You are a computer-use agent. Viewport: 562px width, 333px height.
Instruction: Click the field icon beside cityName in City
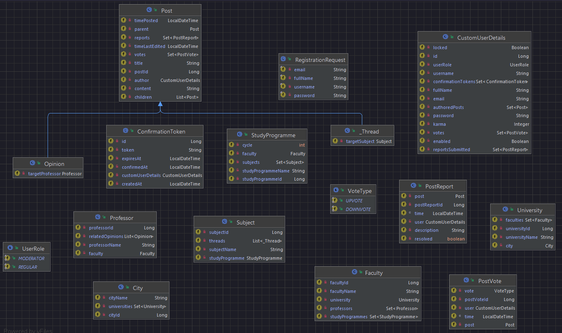point(98,298)
